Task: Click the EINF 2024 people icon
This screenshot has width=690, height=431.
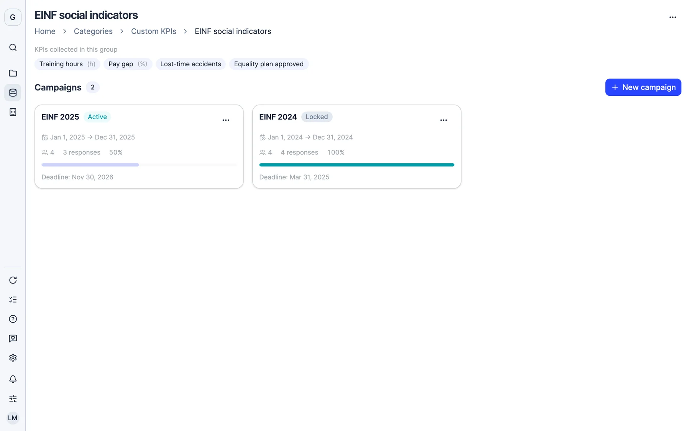Action: (263, 152)
